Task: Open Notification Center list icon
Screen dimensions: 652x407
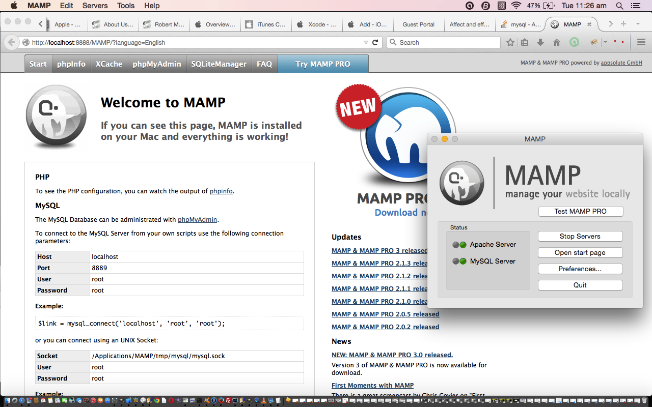Action: [635, 6]
